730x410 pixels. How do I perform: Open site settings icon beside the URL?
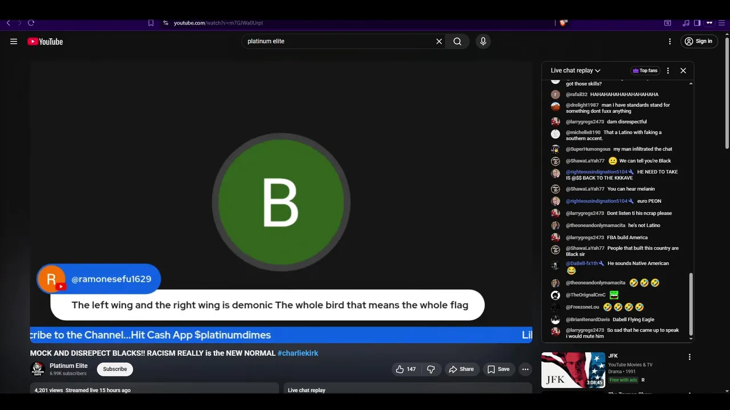(165, 23)
